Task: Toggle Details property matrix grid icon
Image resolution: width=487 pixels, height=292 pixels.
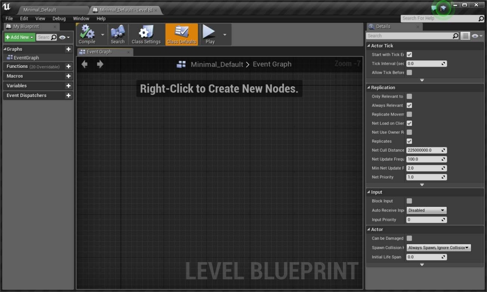Action: click(x=465, y=36)
